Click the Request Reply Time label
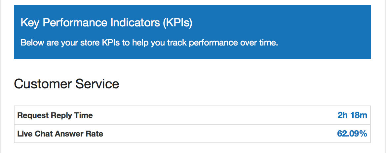Image resolution: width=386 pixels, height=153 pixels. pyautogui.click(x=55, y=115)
